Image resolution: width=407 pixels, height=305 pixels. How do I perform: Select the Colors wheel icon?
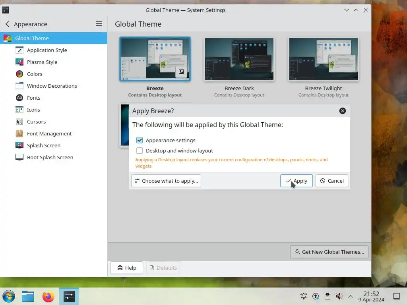pos(19,74)
